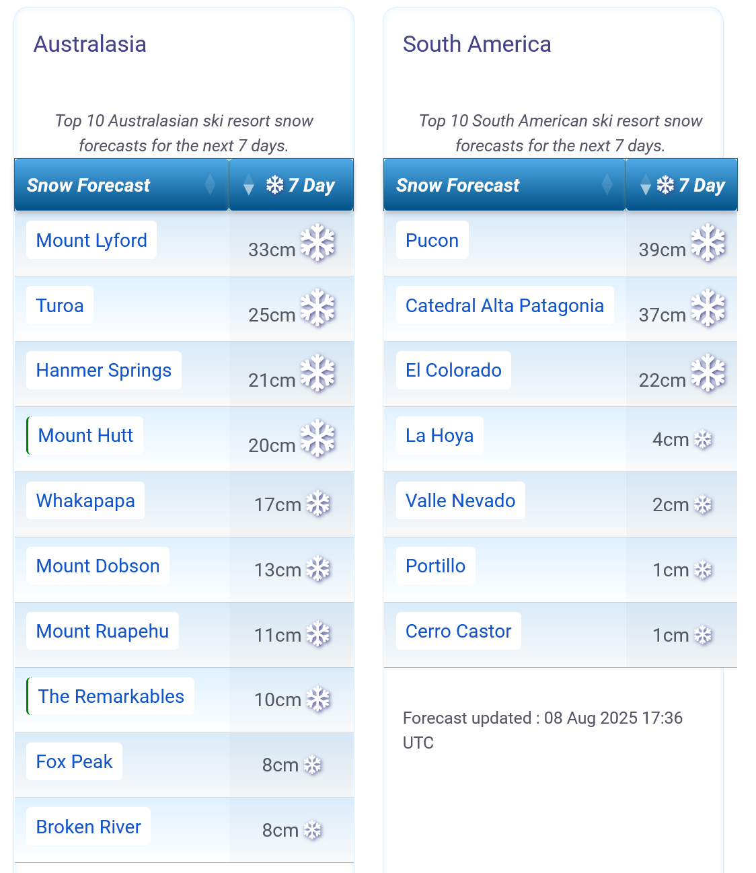The height and width of the screenshot is (873, 756).
Task: Sort Australasia table by Snow Forecast column
Action: (122, 185)
